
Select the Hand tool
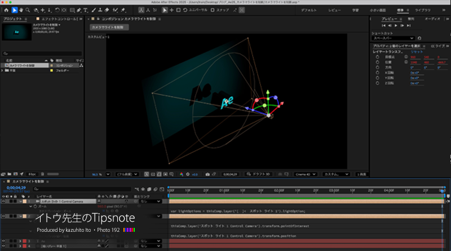[21, 10]
